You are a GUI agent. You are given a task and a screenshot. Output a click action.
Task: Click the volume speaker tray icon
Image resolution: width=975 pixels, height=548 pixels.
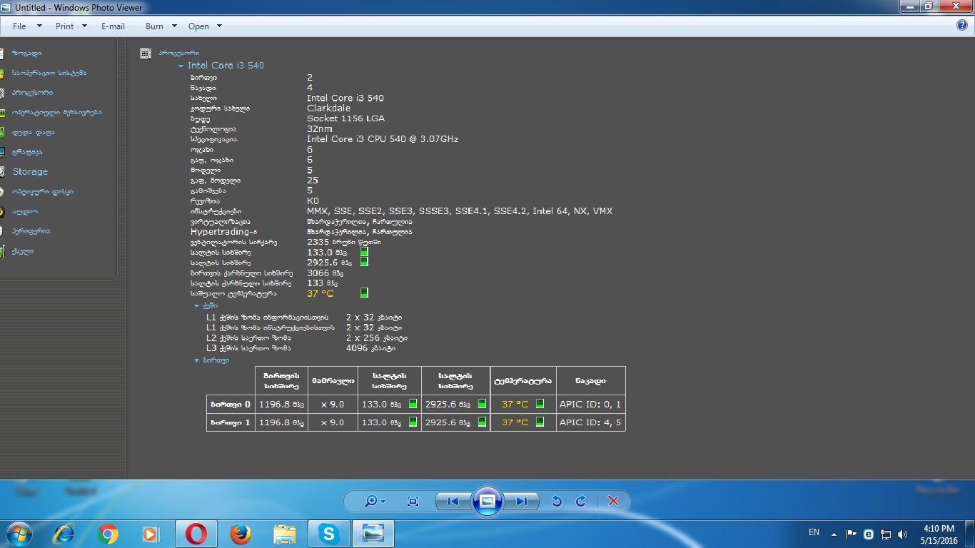902,534
